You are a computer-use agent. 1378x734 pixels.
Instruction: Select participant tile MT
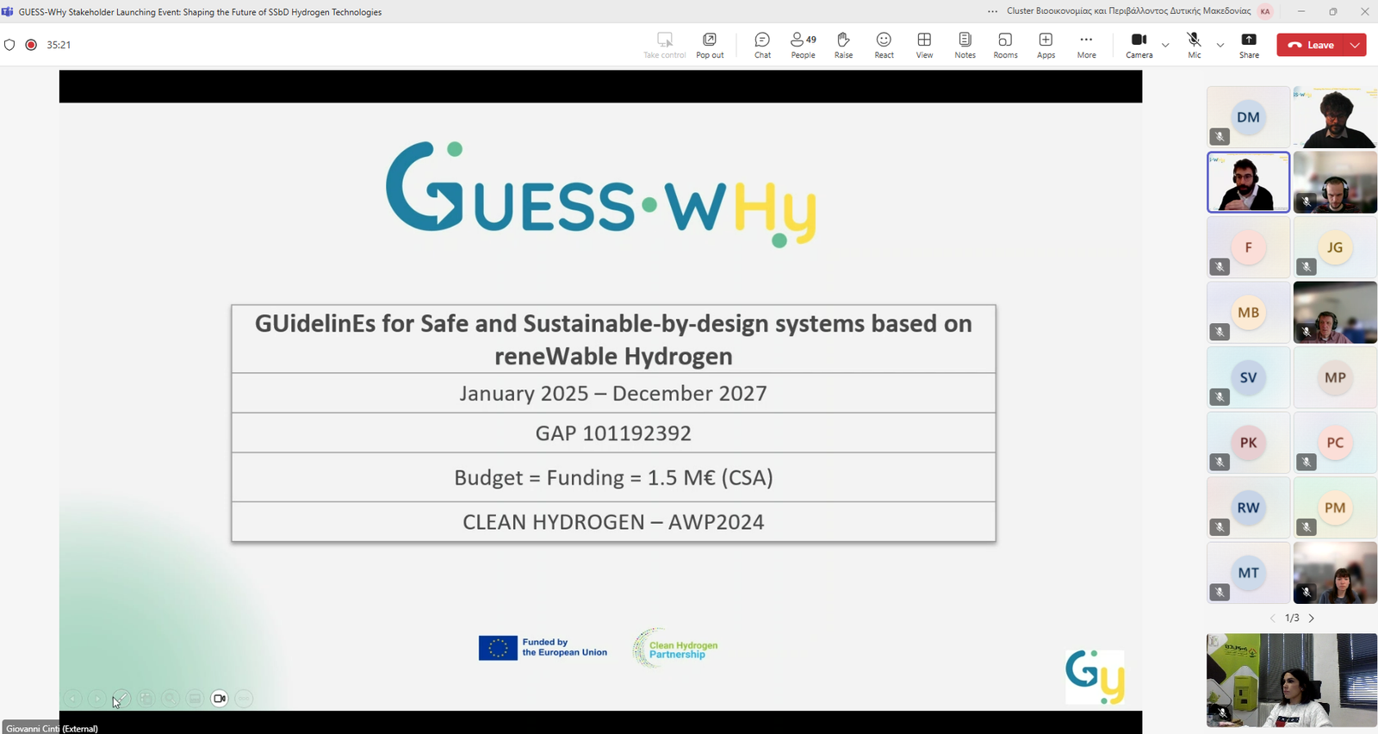click(x=1248, y=573)
